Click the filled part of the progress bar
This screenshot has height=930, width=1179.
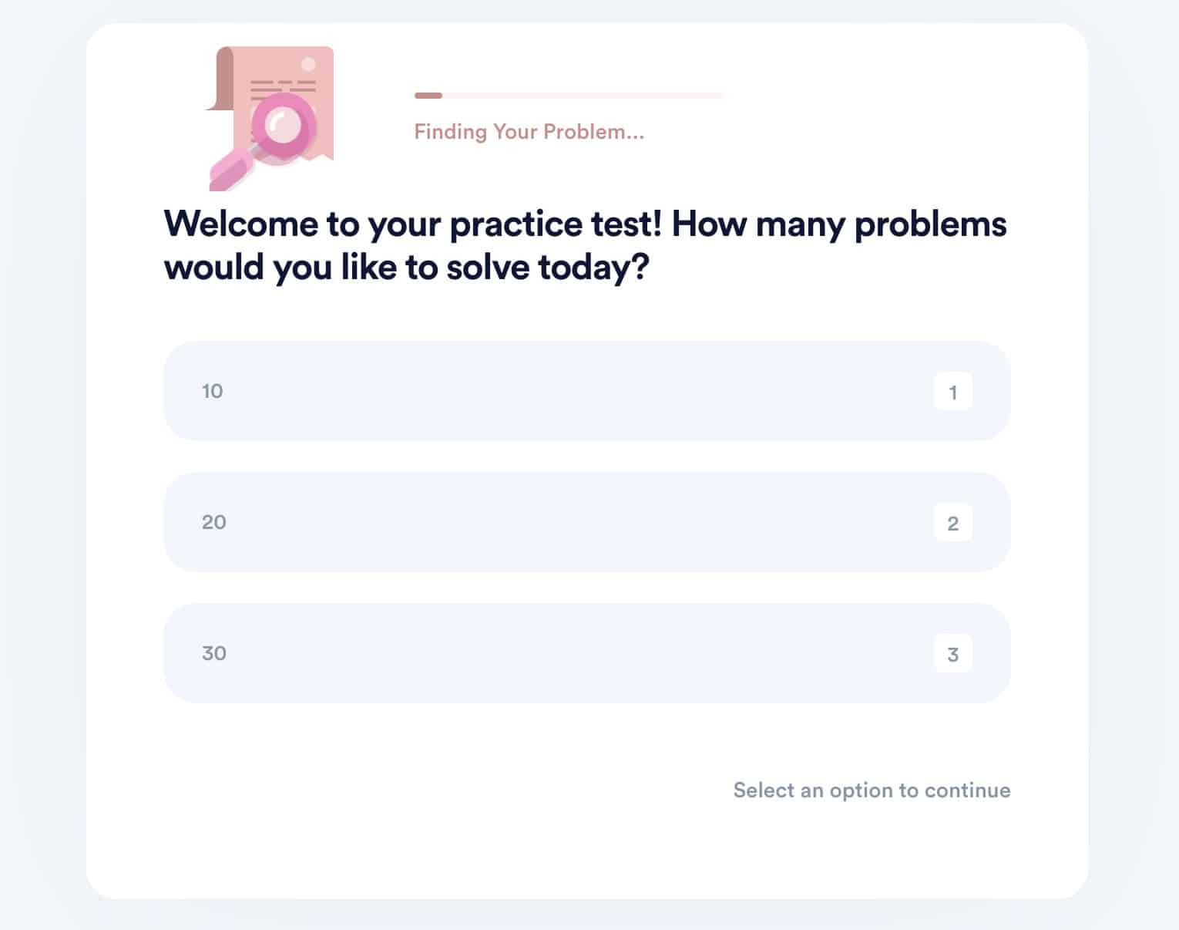428,96
